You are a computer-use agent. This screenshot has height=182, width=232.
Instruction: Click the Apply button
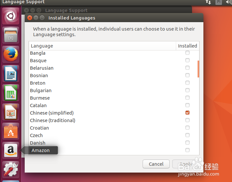coord(186,164)
